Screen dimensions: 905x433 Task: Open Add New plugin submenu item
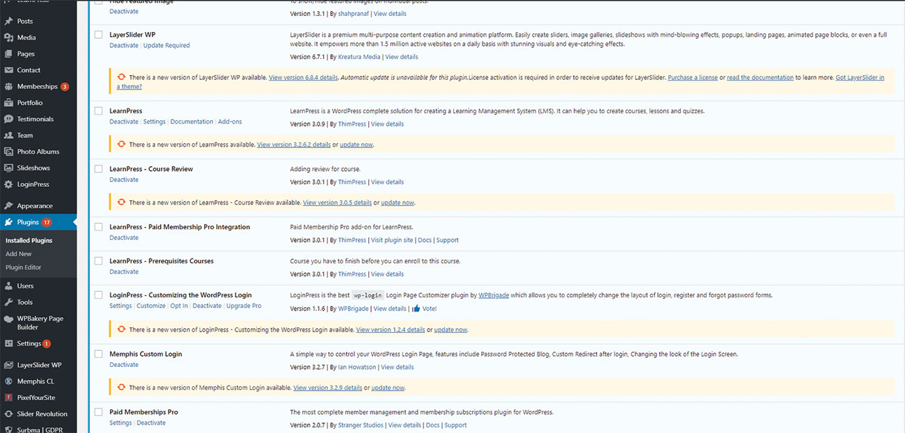tap(19, 254)
